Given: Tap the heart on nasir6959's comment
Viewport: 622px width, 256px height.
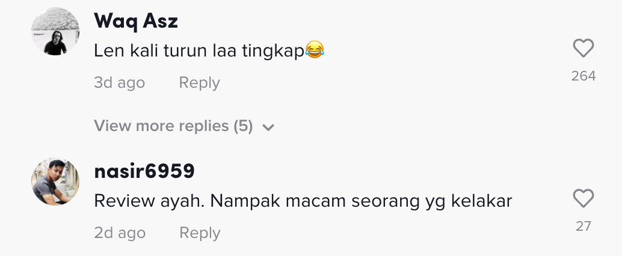Looking at the screenshot, I should 583,199.
